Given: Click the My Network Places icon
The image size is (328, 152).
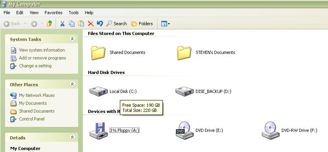Looking at the screenshot, I should 13,96.
